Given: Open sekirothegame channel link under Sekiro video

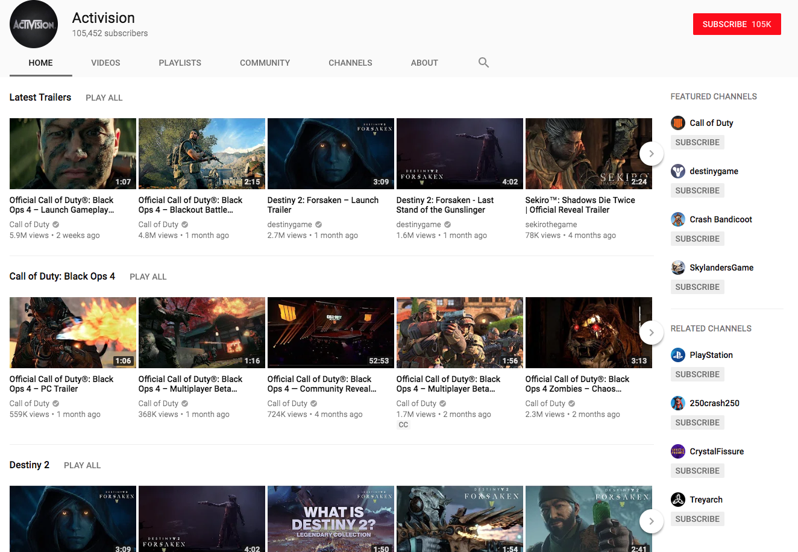Looking at the screenshot, I should [551, 224].
